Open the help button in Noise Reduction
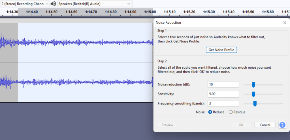This screenshot has width=290, height=140. [282, 125]
